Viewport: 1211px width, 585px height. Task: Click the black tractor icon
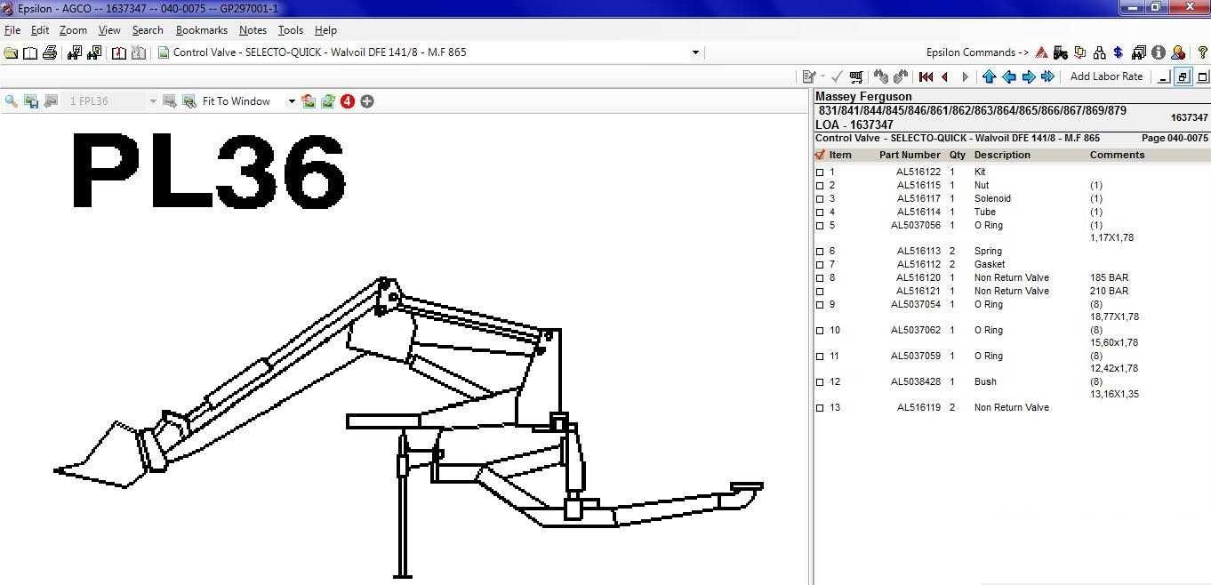tap(1061, 52)
